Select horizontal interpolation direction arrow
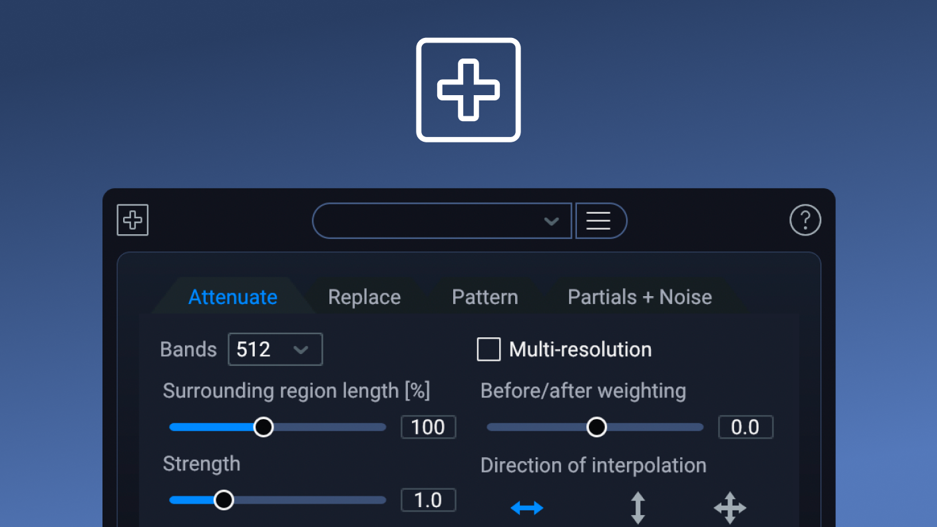This screenshot has width=937, height=527. [527, 508]
